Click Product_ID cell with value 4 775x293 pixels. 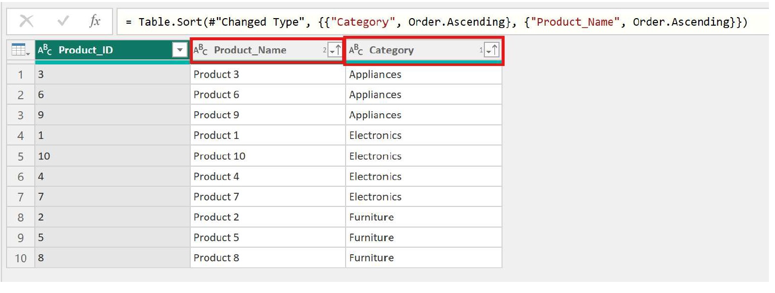[x=113, y=176]
